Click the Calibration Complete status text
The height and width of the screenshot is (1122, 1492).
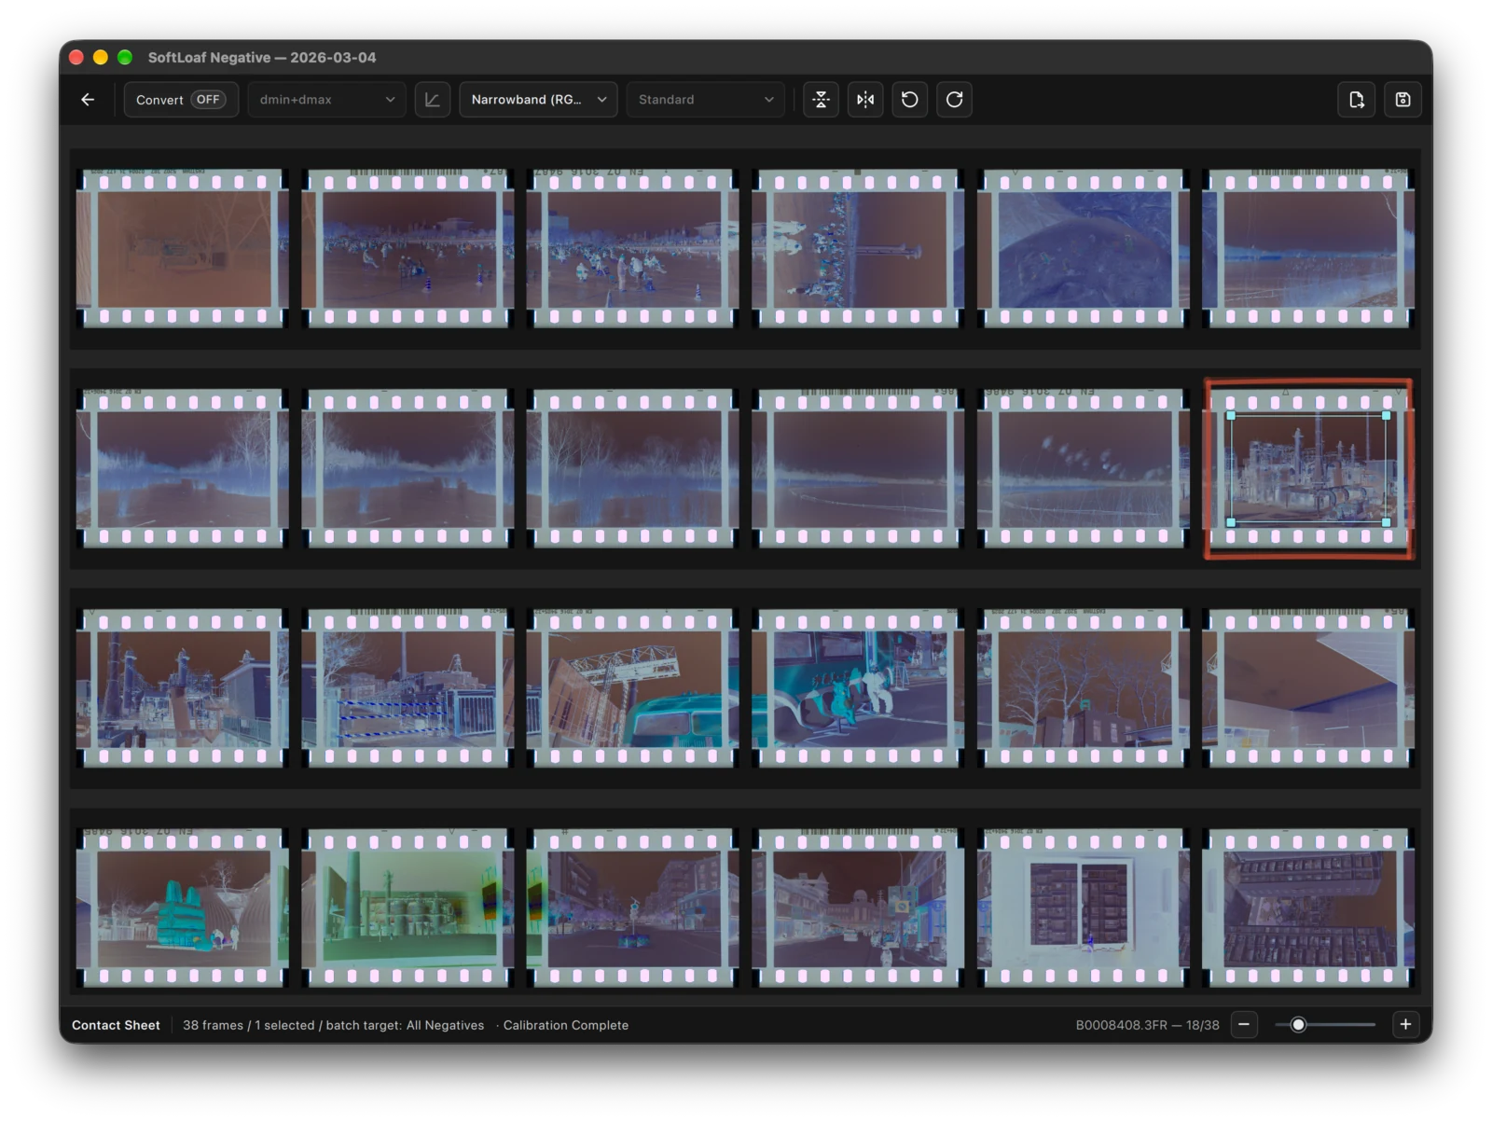point(566,1025)
